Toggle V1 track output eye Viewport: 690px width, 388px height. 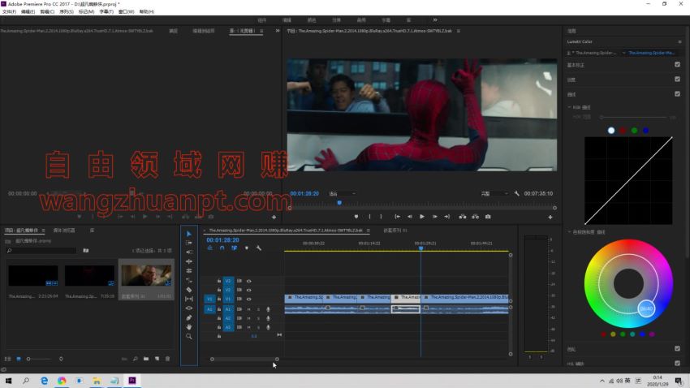tap(249, 299)
